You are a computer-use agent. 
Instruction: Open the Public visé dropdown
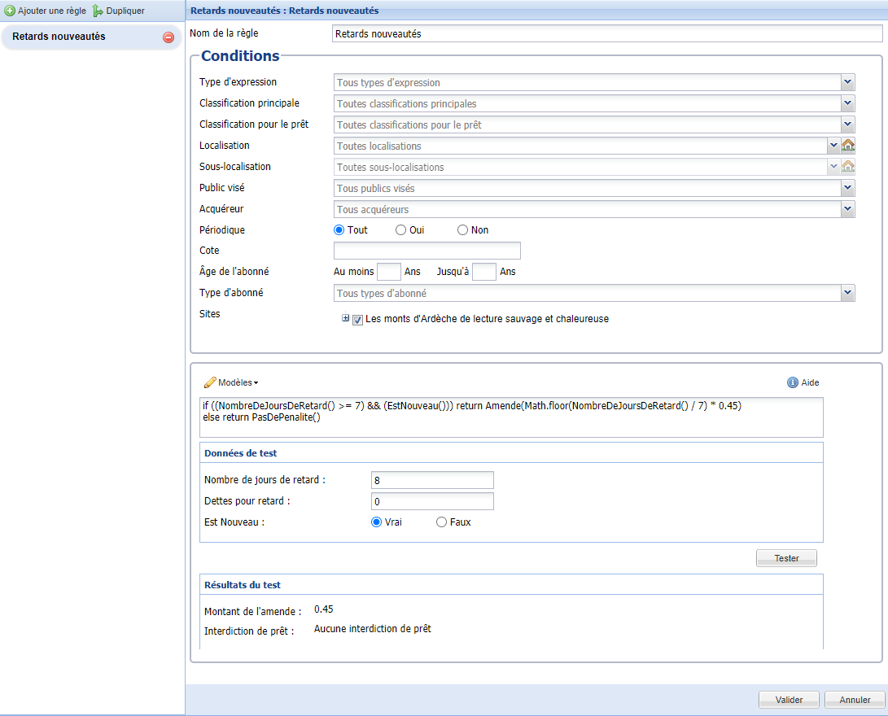(847, 188)
